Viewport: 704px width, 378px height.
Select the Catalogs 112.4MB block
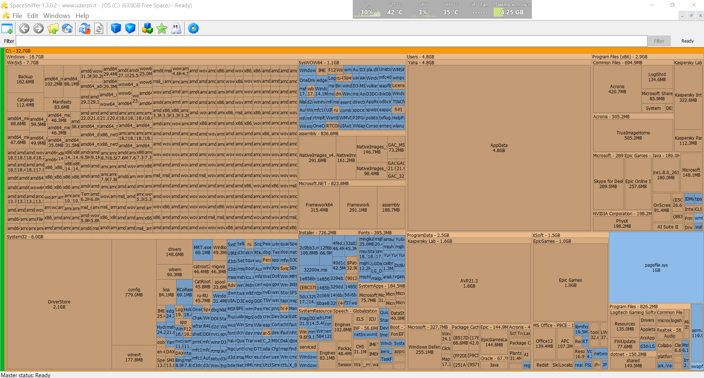click(25, 102)
